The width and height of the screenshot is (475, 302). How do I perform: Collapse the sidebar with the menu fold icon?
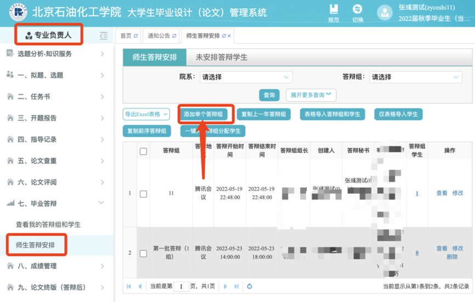[104, 36]
